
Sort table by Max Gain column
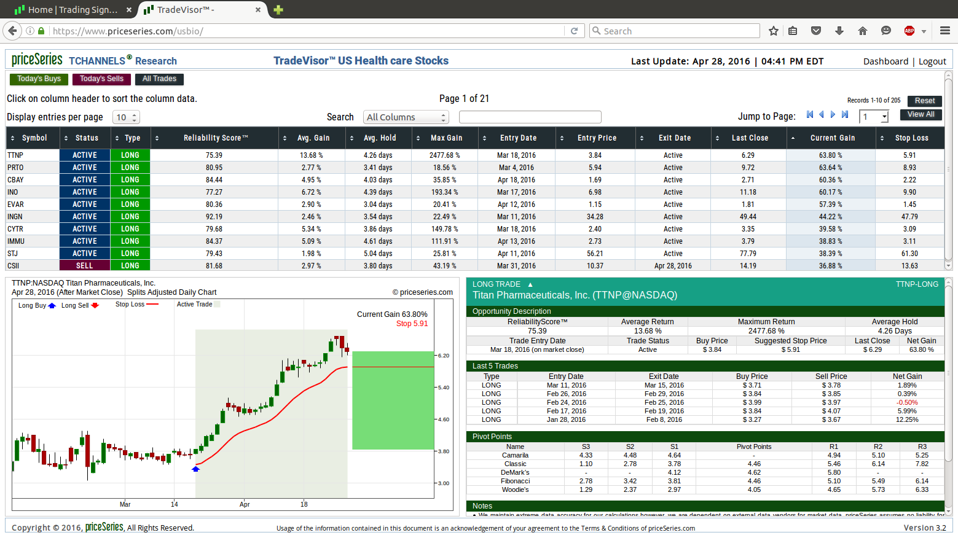click(446, 138)
